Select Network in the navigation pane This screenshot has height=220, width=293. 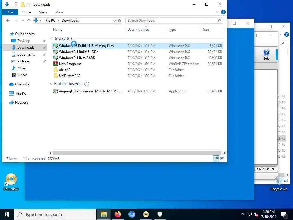pyautogui.click(x=21, y=103)
